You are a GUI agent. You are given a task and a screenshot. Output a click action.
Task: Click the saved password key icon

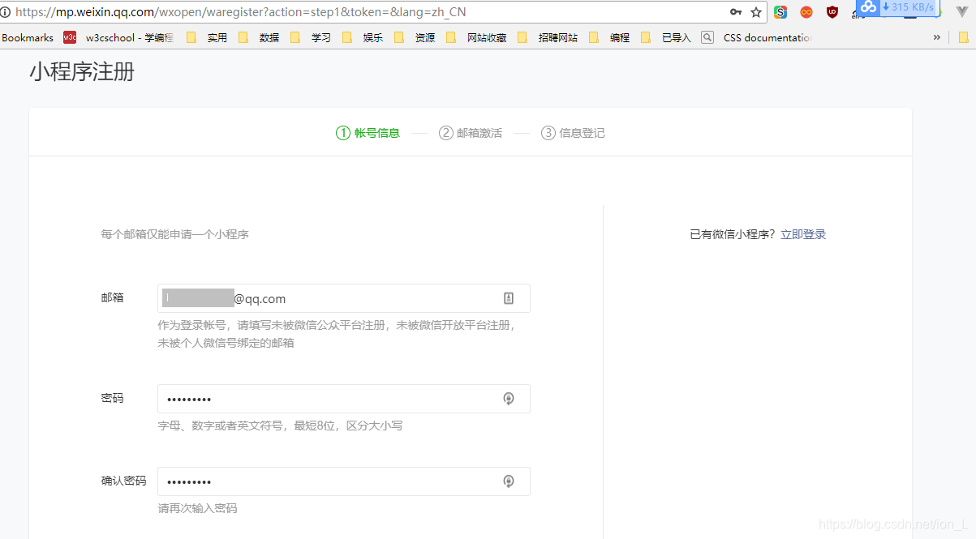click(x=736, y=12)
